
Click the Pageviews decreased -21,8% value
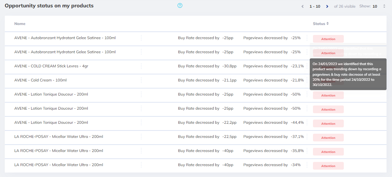coord(297,80)
